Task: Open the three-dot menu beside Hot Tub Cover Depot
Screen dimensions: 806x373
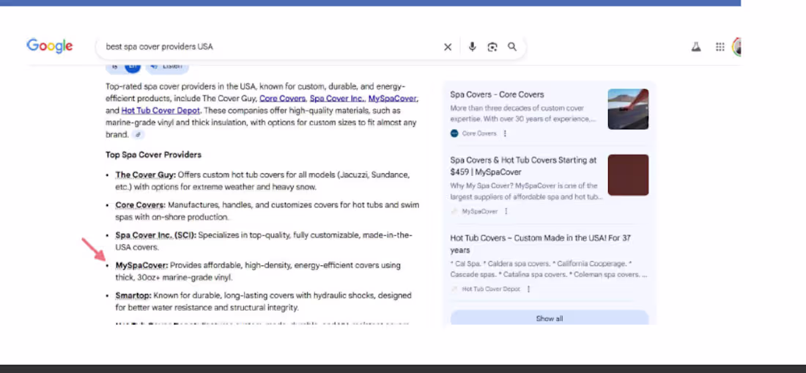Action: (528, 289)
